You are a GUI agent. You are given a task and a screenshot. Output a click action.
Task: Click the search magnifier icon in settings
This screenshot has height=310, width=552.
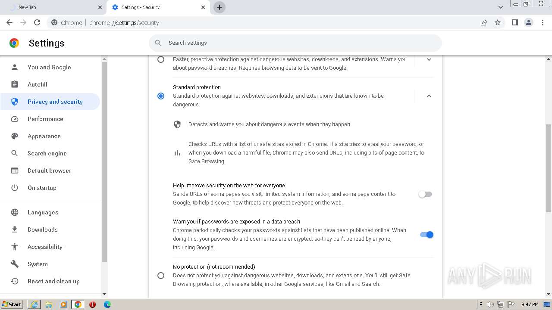point(158,43)
